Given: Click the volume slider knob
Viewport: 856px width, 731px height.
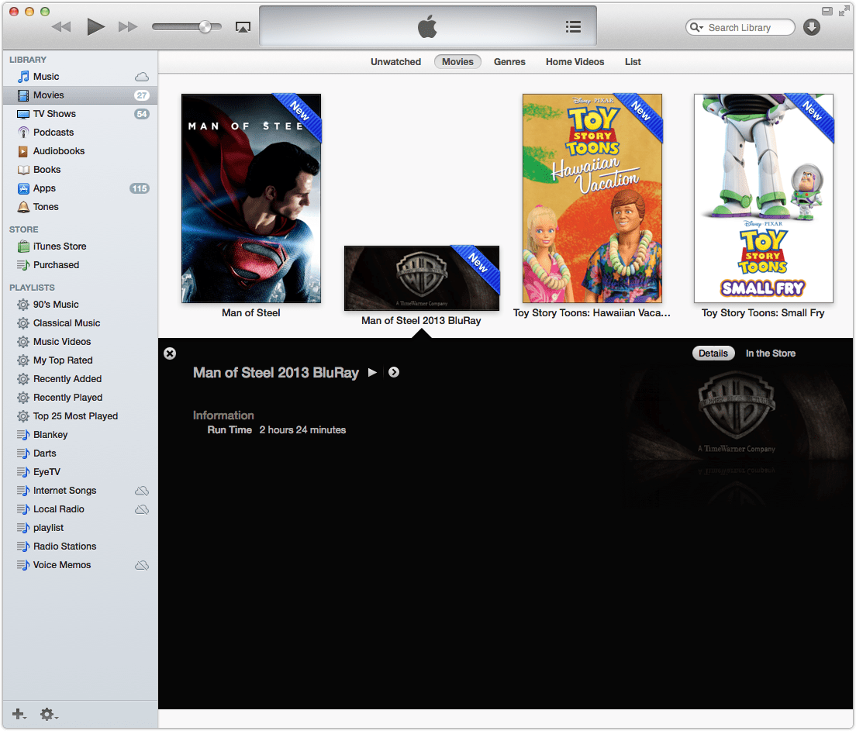Looking at the screenshot, I should [205, 27].
